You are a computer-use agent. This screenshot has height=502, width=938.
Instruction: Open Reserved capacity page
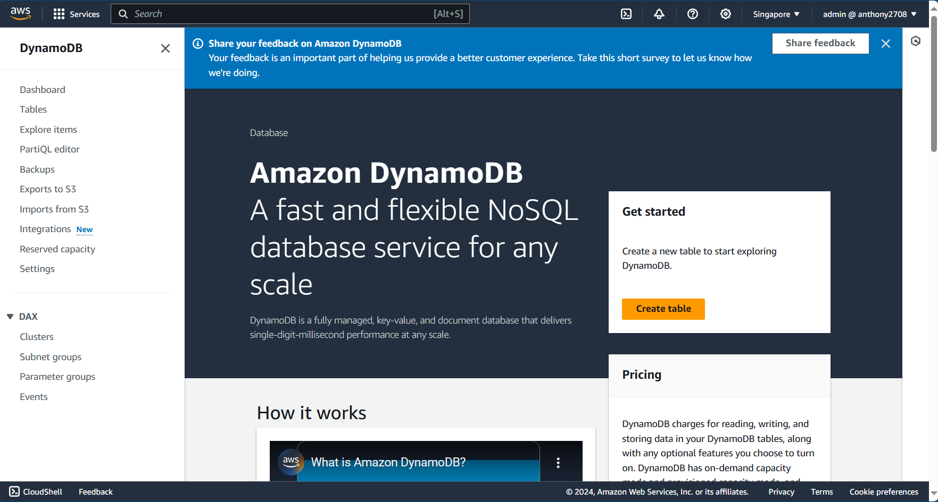(x=57, y=249)
